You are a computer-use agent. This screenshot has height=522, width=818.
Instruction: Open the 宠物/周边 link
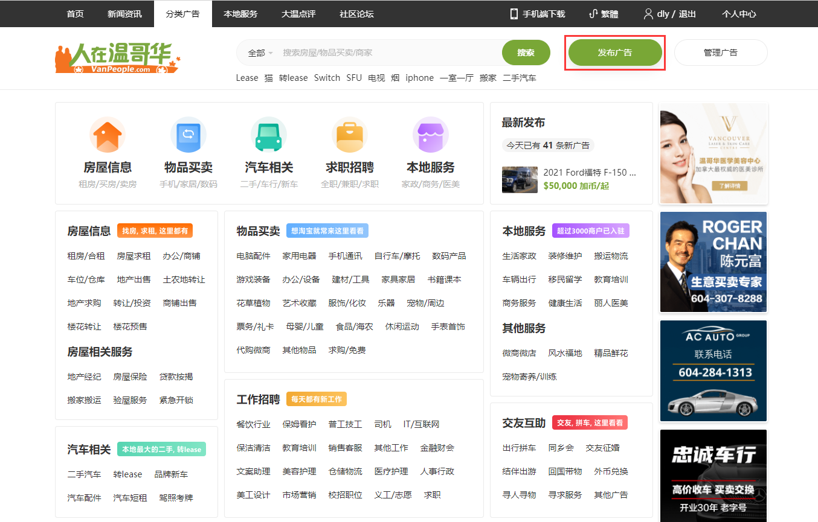425,303
